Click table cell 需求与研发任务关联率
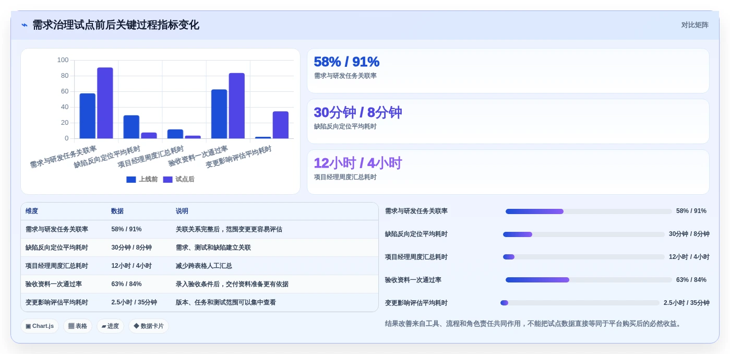The image size is (730, 354). point(57,229)
